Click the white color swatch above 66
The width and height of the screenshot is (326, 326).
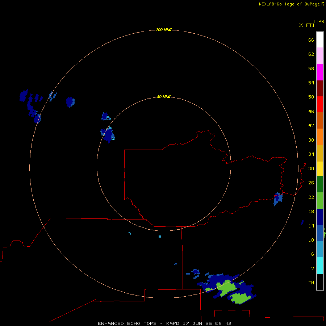pos(320,40)
